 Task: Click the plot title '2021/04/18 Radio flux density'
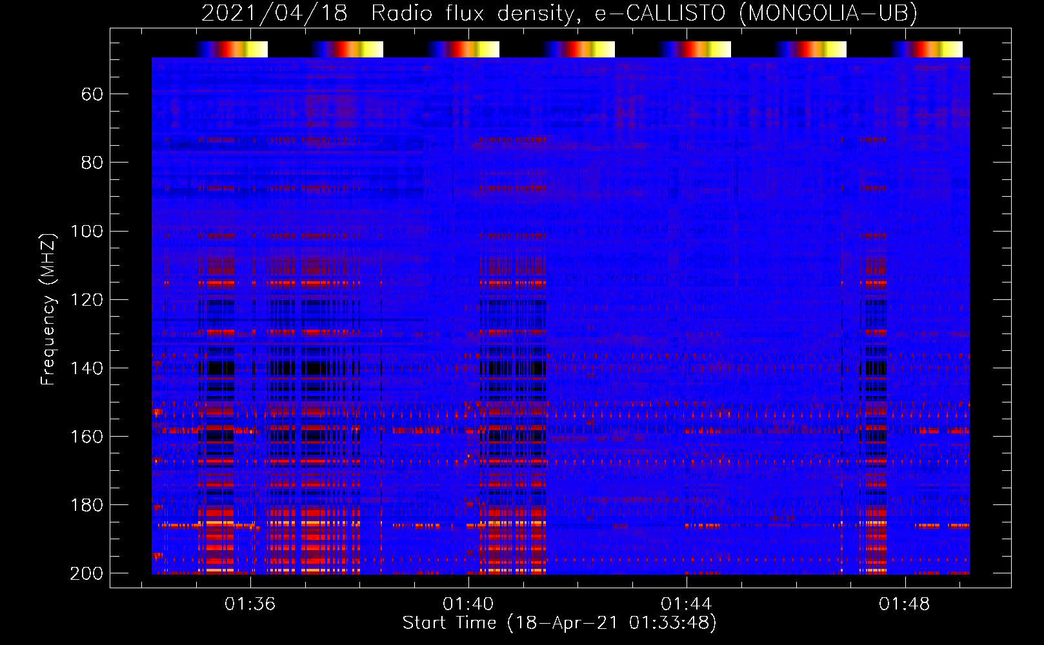[x=387, y=14]
